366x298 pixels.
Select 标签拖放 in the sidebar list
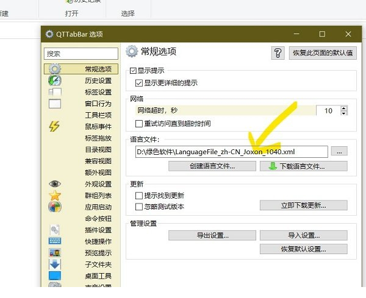click(98, 138)
